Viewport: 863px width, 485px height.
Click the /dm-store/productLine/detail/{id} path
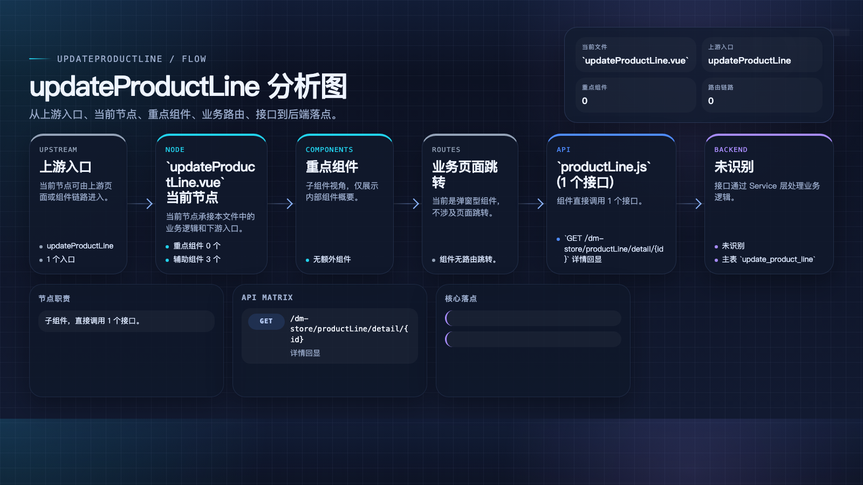[349, 329]
